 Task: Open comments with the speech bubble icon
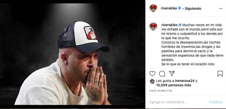click(162, 74)
